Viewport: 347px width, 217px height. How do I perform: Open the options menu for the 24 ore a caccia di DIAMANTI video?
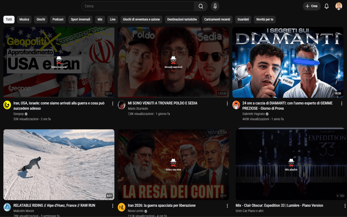tap(342, 104)
